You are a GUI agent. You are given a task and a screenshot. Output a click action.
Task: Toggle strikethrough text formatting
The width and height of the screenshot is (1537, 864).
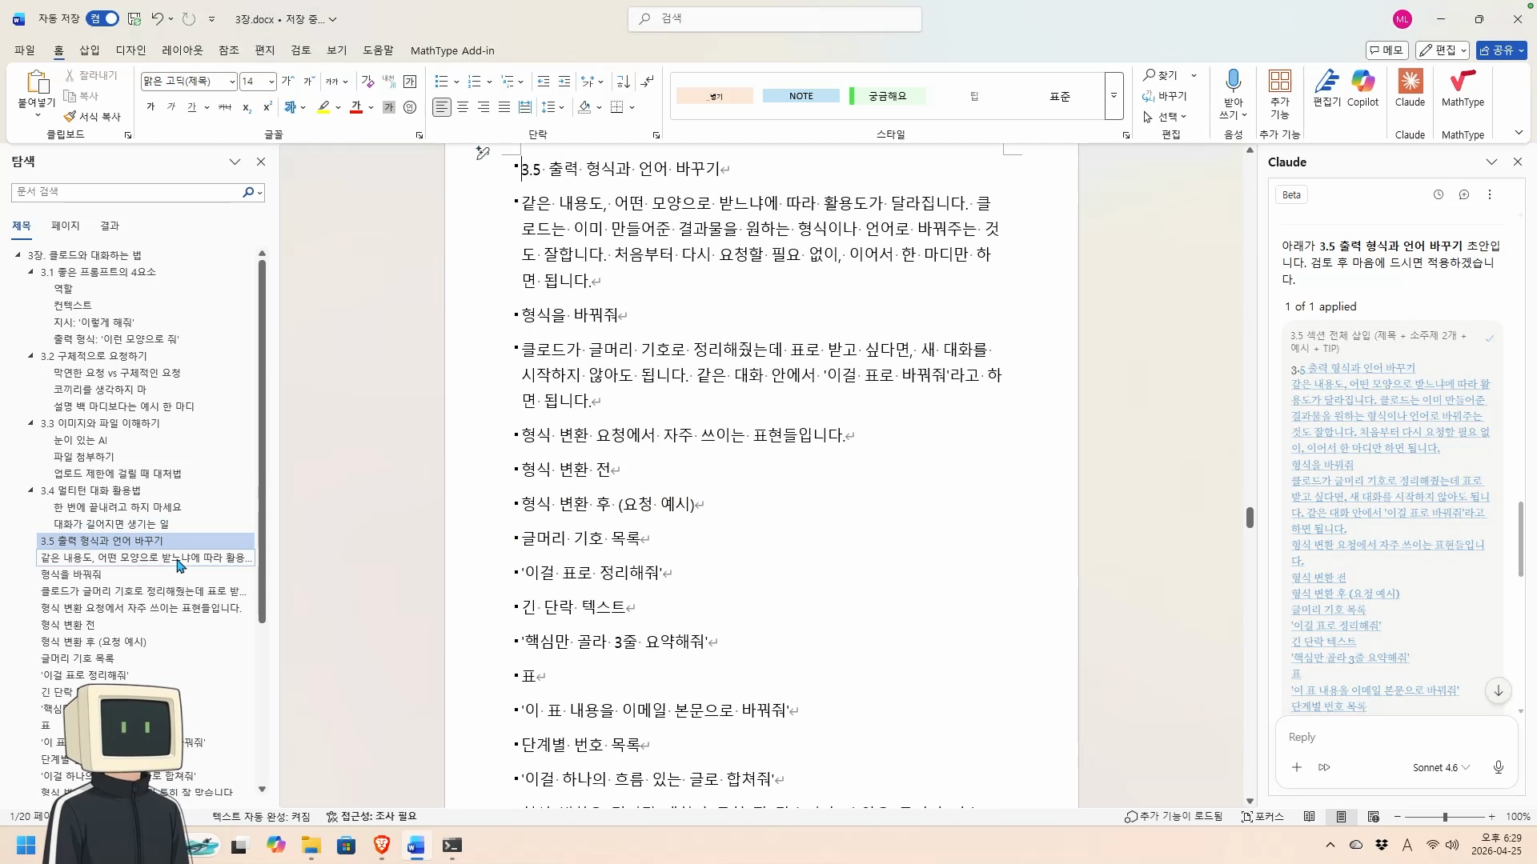(225, 107)
